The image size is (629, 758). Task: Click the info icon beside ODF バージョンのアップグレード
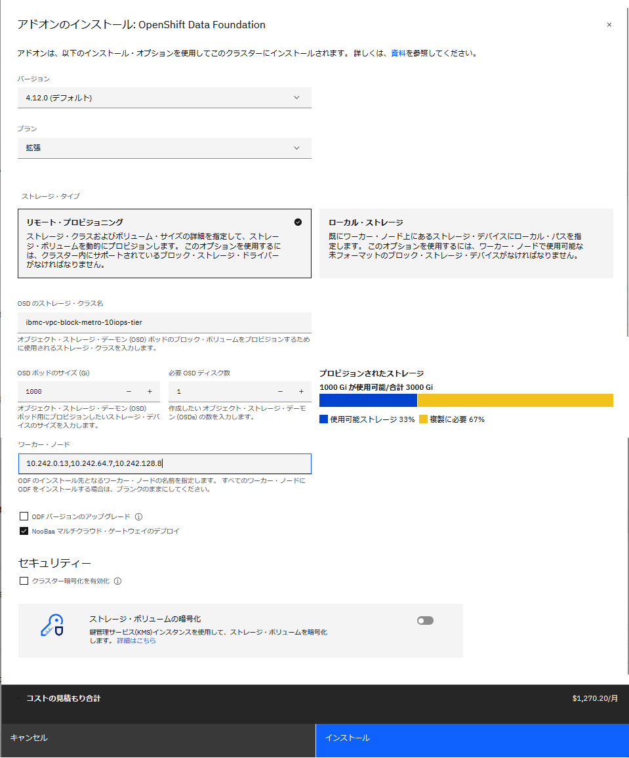pos(139,516)
